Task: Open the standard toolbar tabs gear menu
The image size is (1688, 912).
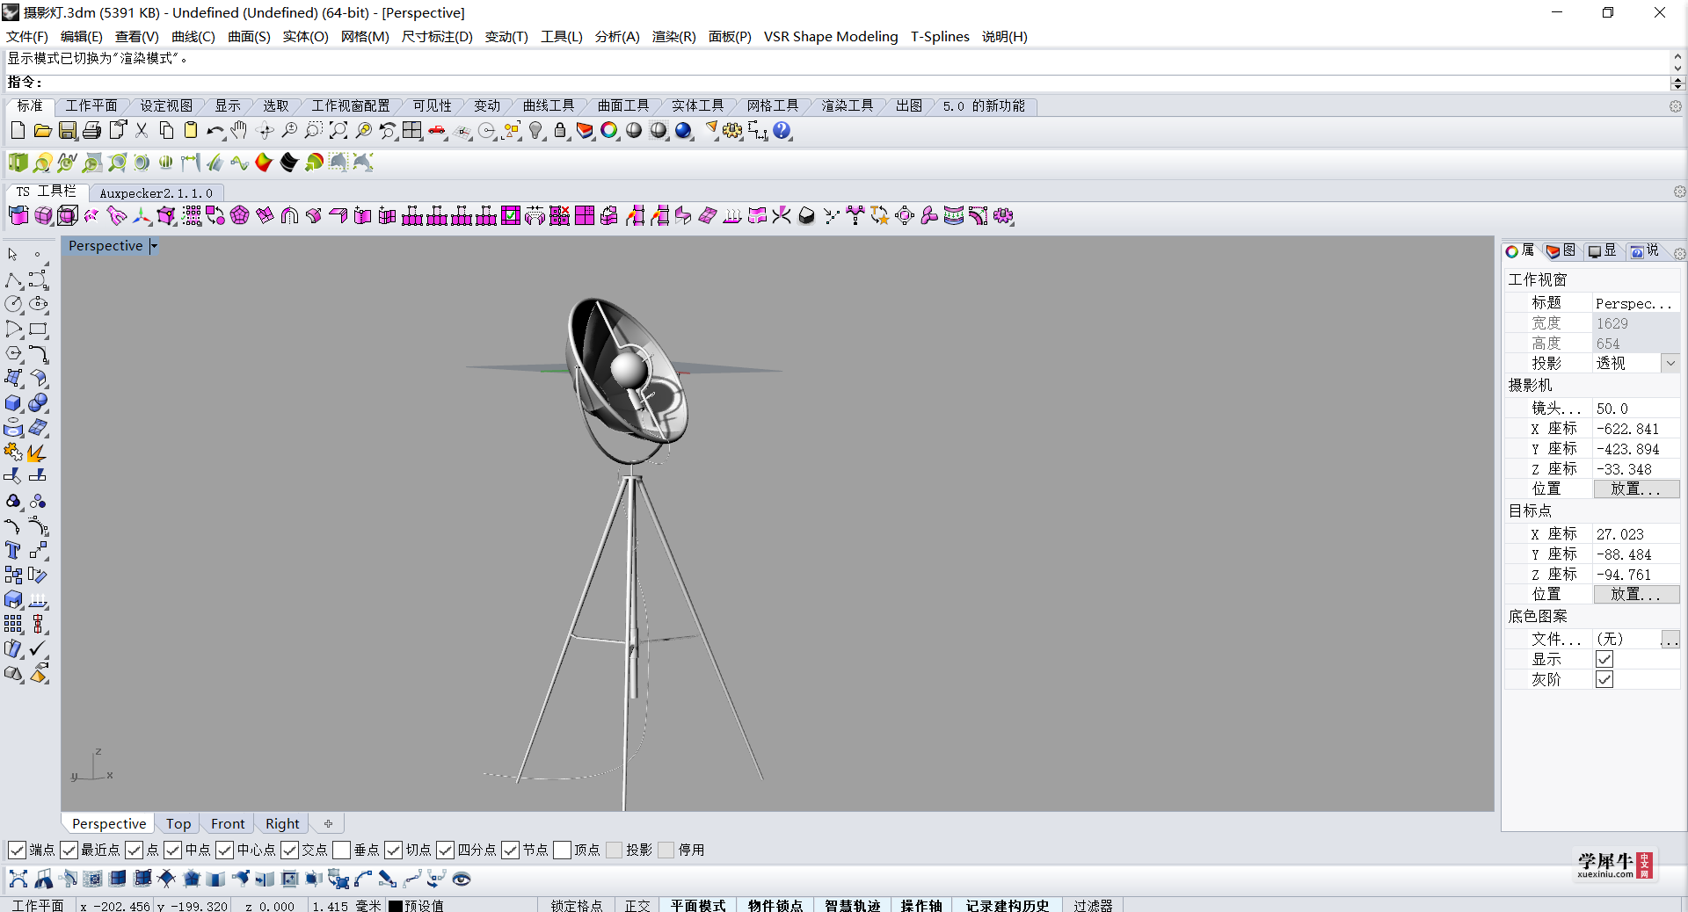Action: point(1676,106)
